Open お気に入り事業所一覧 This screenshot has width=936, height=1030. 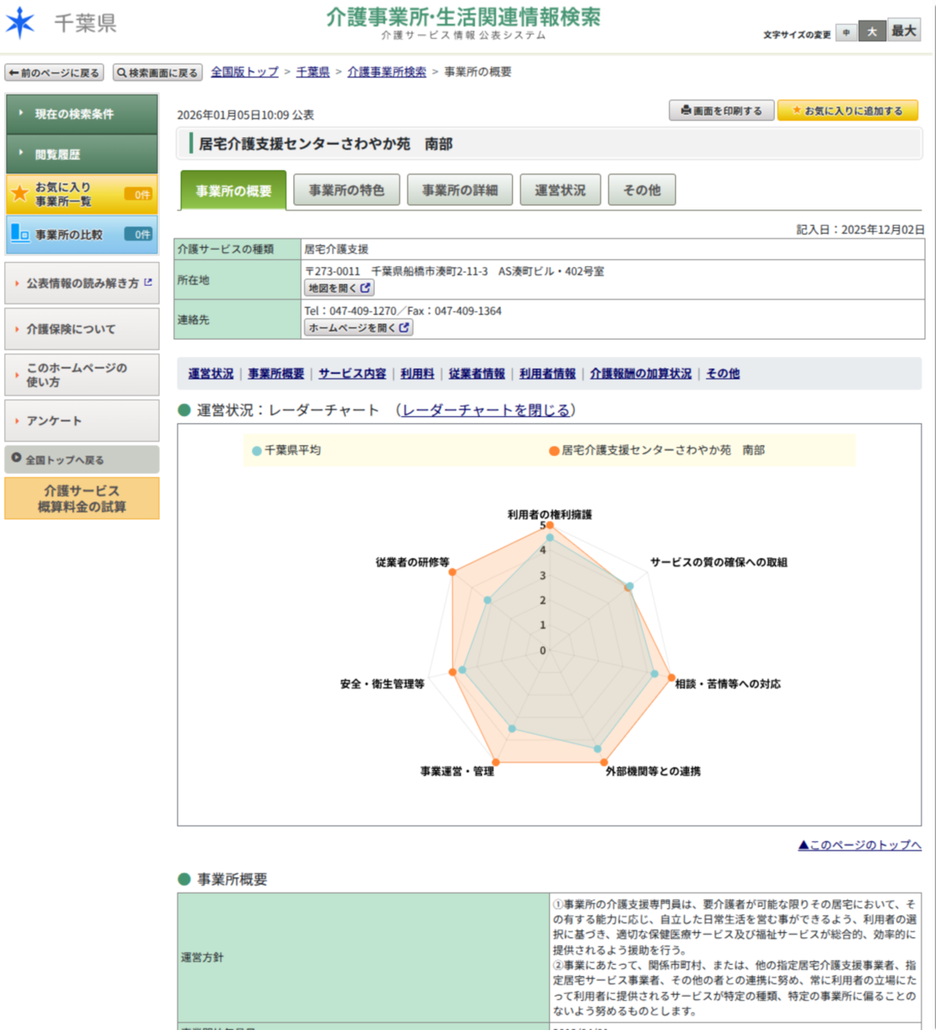click(82, 194)
